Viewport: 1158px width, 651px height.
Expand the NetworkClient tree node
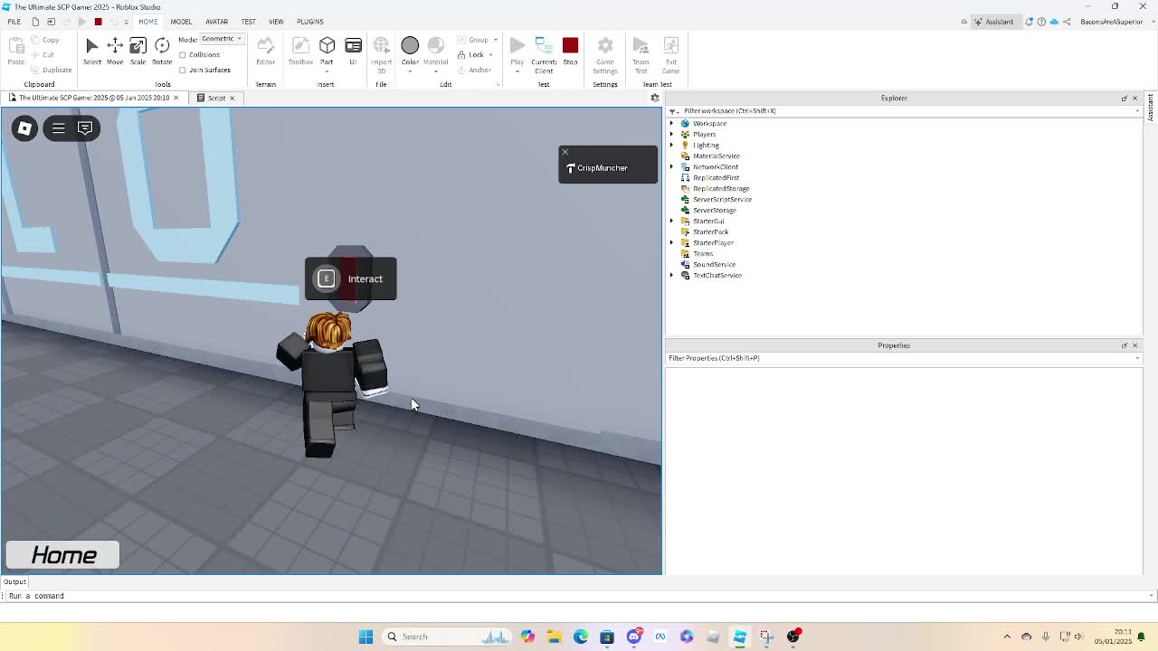pos(671,167)
